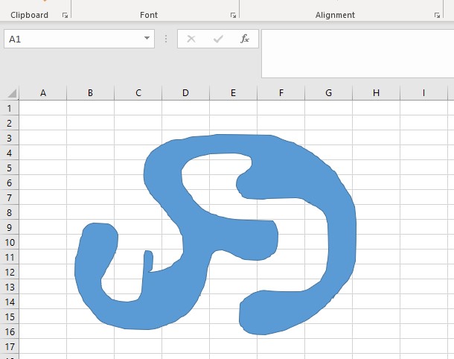Click cell A1 in the worksheet
454x359 pixels.
pos(42,108)
